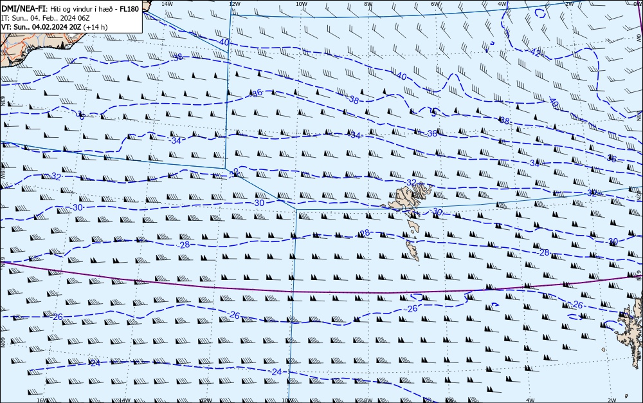Click the '6W' longitude label along the top edge
643x403 pixels.
(435, 3)
